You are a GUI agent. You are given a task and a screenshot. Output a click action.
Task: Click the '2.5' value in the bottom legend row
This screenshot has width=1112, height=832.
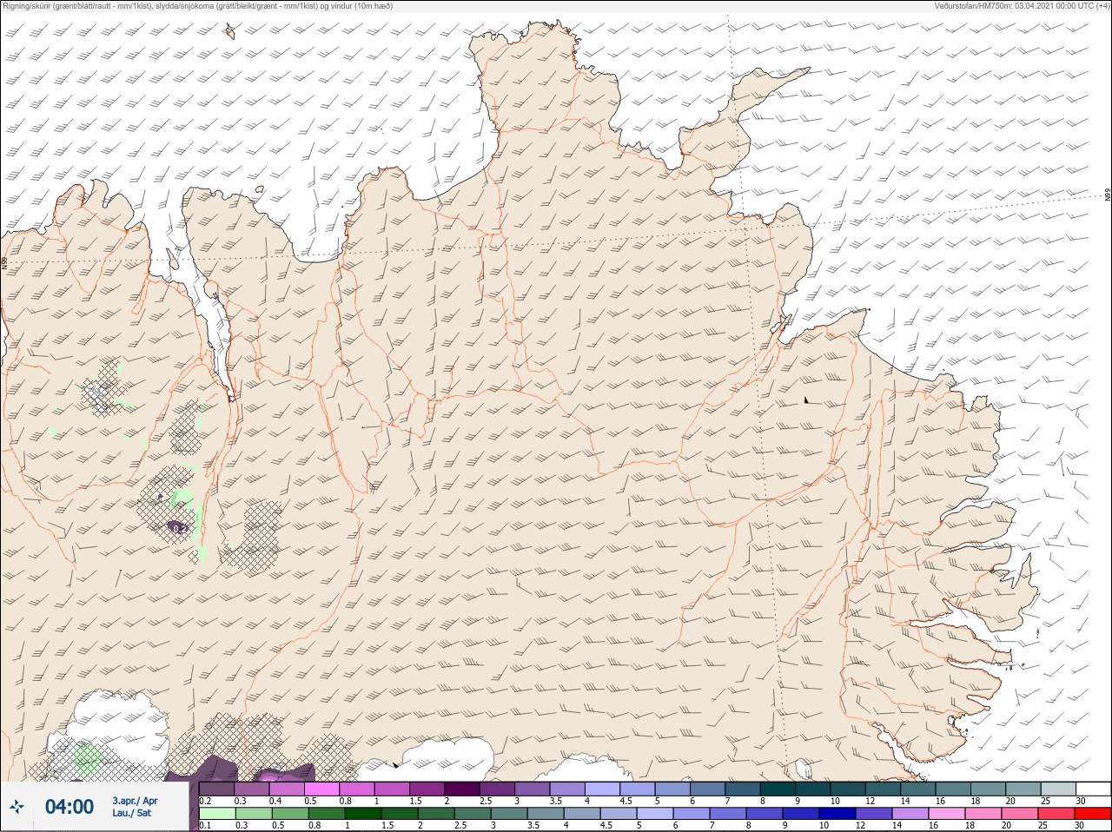(461, 825)
